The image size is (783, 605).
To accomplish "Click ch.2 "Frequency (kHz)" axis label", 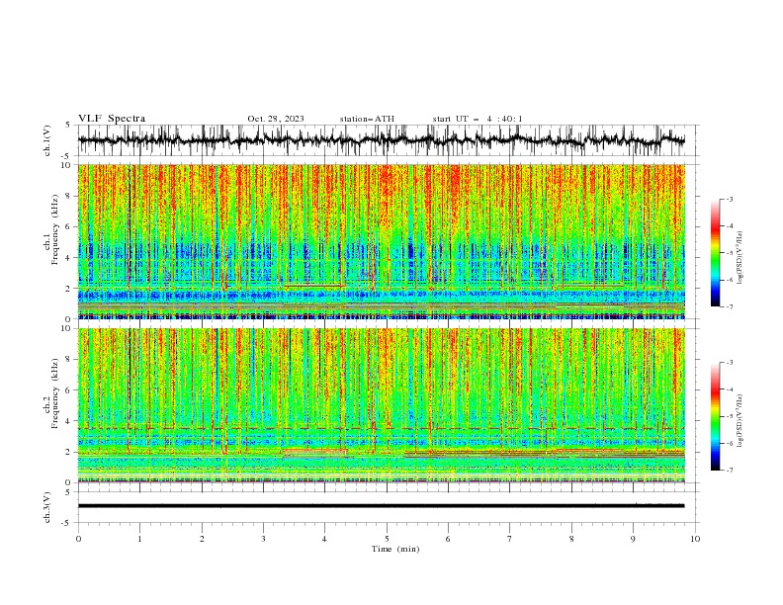I will point(55,393).
